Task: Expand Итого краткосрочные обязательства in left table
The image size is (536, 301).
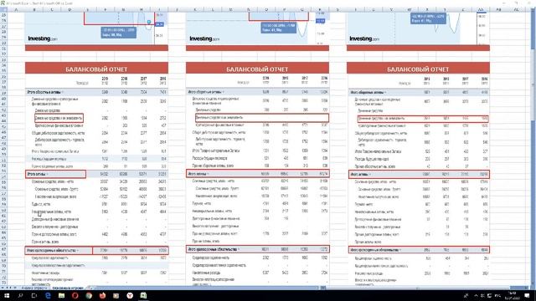Action: point(77,251)
